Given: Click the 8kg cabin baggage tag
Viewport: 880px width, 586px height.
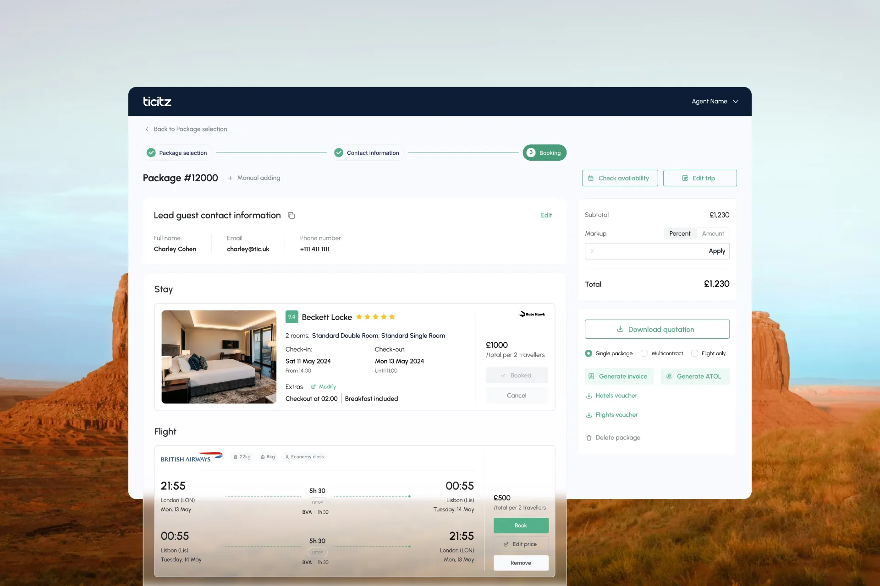Looking at the screenshot, I should (x=268, y=457).
